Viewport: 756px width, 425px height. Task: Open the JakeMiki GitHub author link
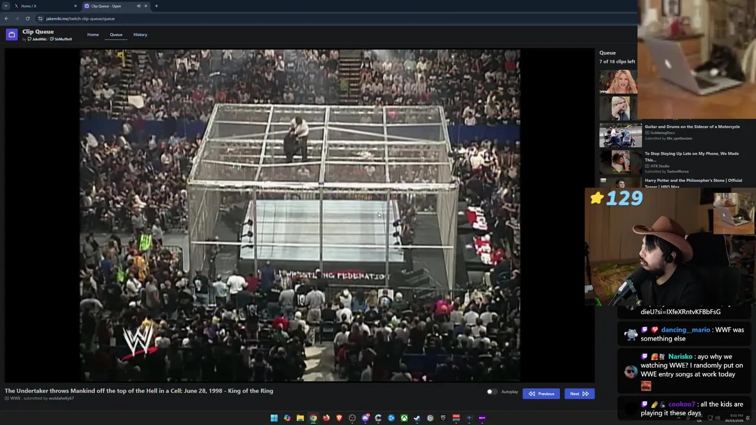click(37, 39)
